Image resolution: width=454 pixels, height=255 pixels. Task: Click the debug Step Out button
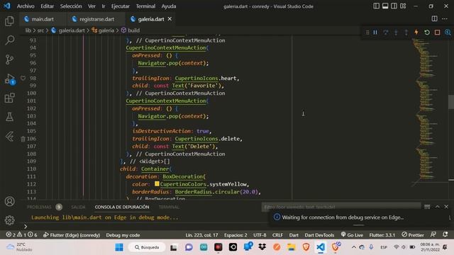click(x=406, y=33)
